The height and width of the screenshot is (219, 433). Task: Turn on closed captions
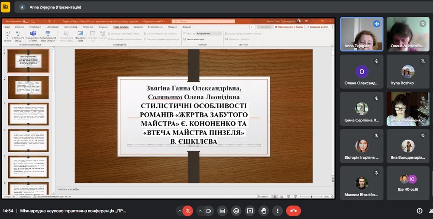point(222,211)
